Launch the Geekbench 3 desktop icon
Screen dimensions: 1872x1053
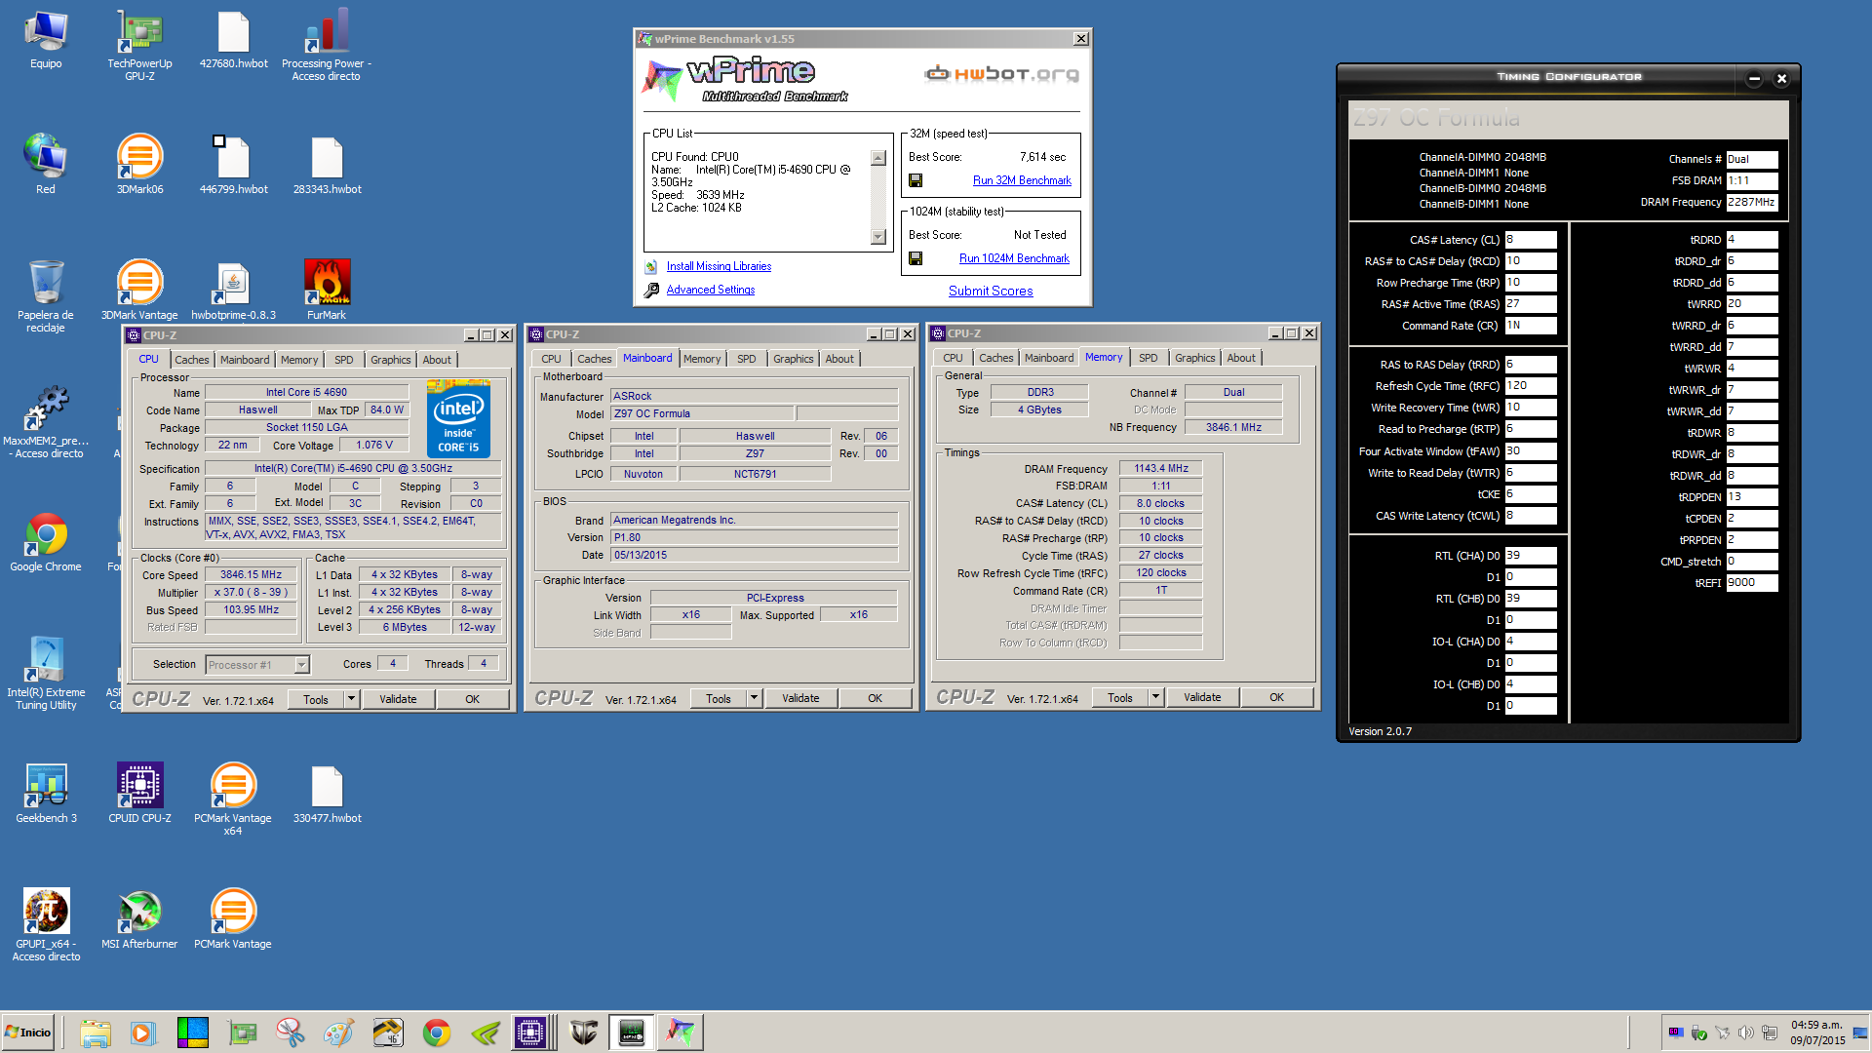[46, 793]
